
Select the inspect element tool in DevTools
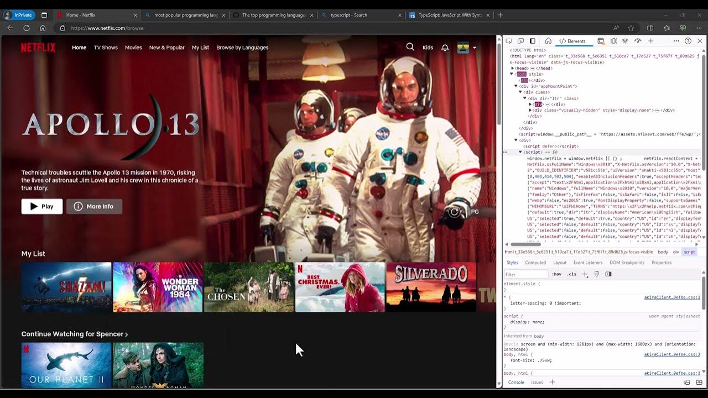tap(509, 41)
